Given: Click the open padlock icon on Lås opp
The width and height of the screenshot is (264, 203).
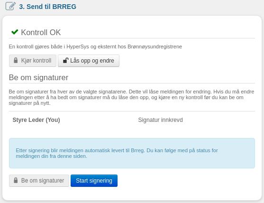Looking at the screenshot, I should pos(65,60).
